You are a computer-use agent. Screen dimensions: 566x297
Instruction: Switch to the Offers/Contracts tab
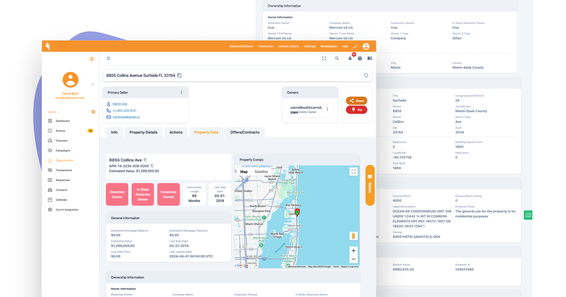click(x=245, y=132)
